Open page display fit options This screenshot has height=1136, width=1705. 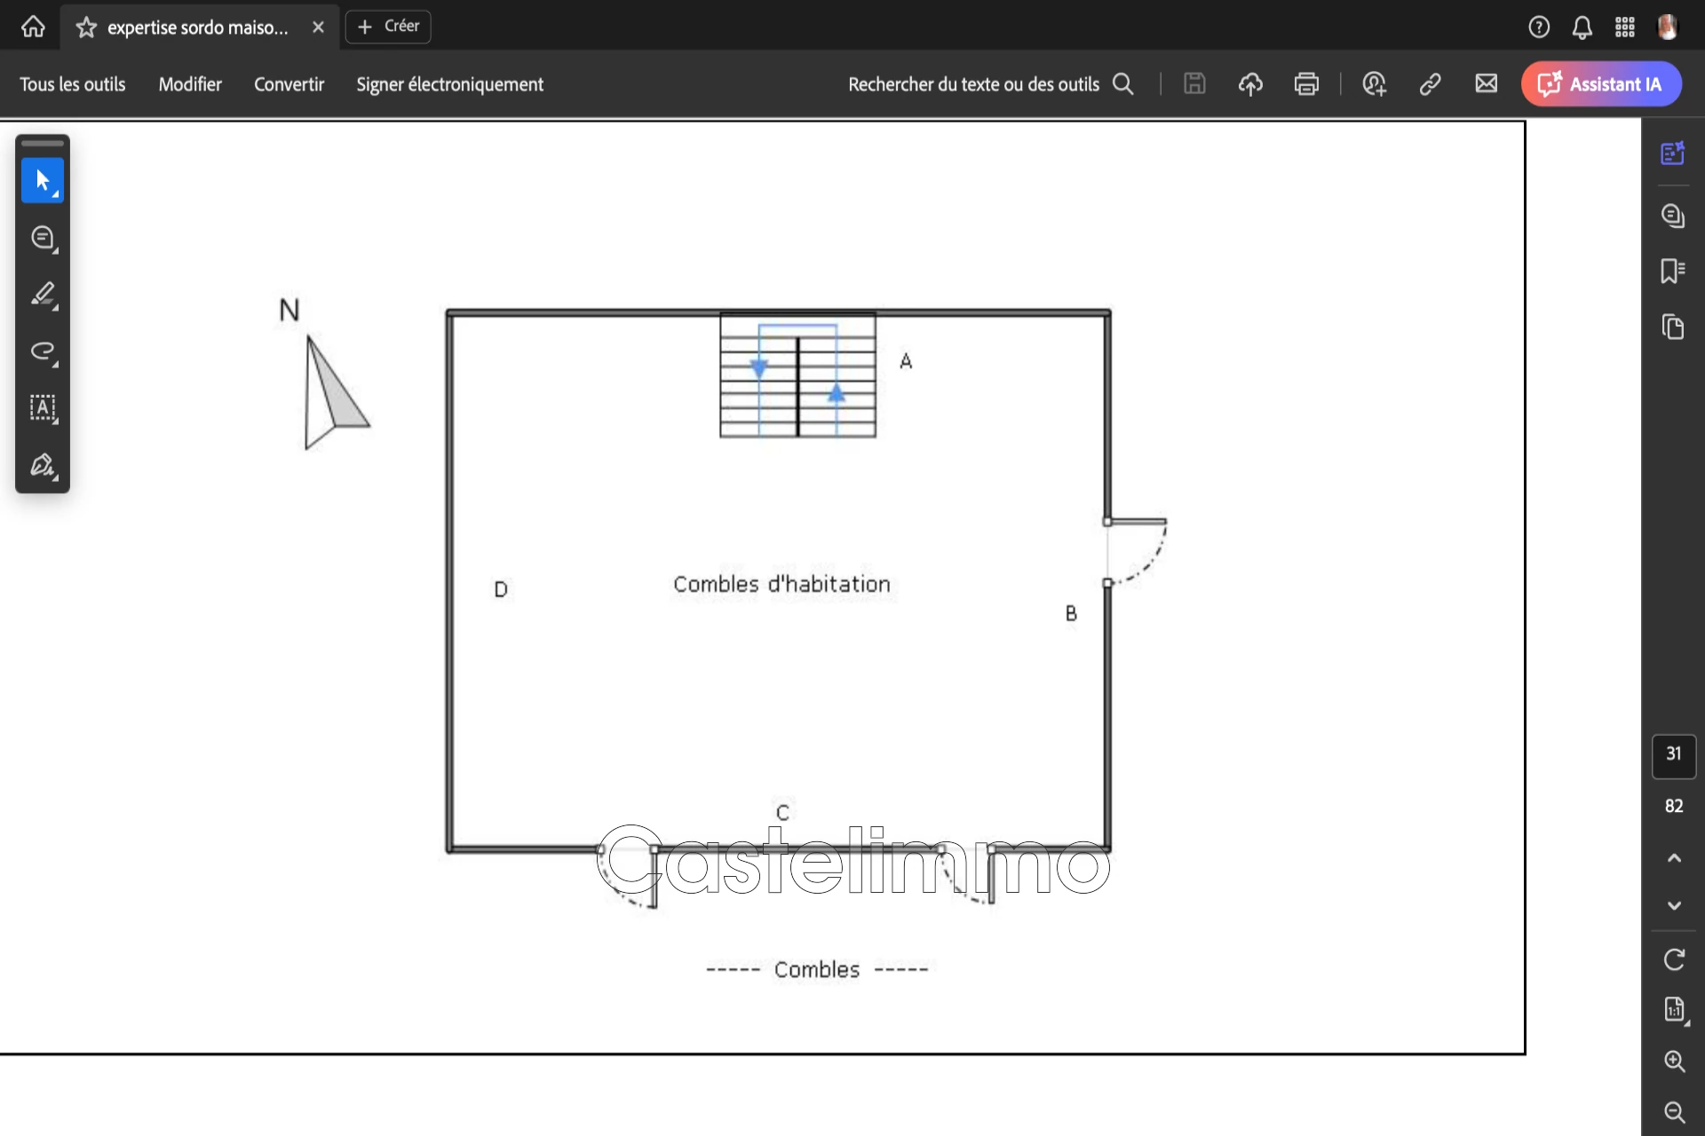tap(1675, 1010)
